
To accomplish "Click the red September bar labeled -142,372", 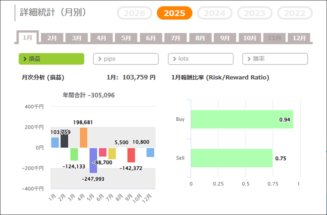I will point(131,155).
